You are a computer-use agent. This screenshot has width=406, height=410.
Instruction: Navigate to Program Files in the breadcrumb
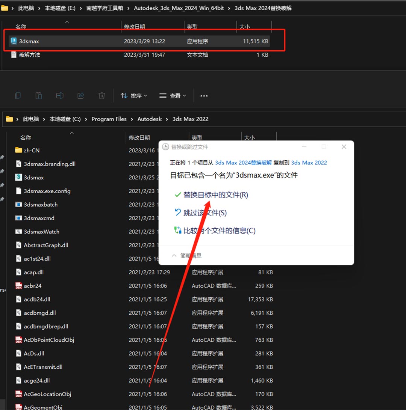[109, 119]
